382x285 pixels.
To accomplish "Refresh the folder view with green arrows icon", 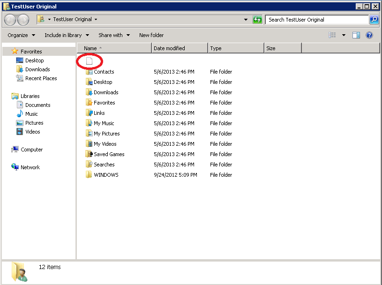I will point(257,20).
